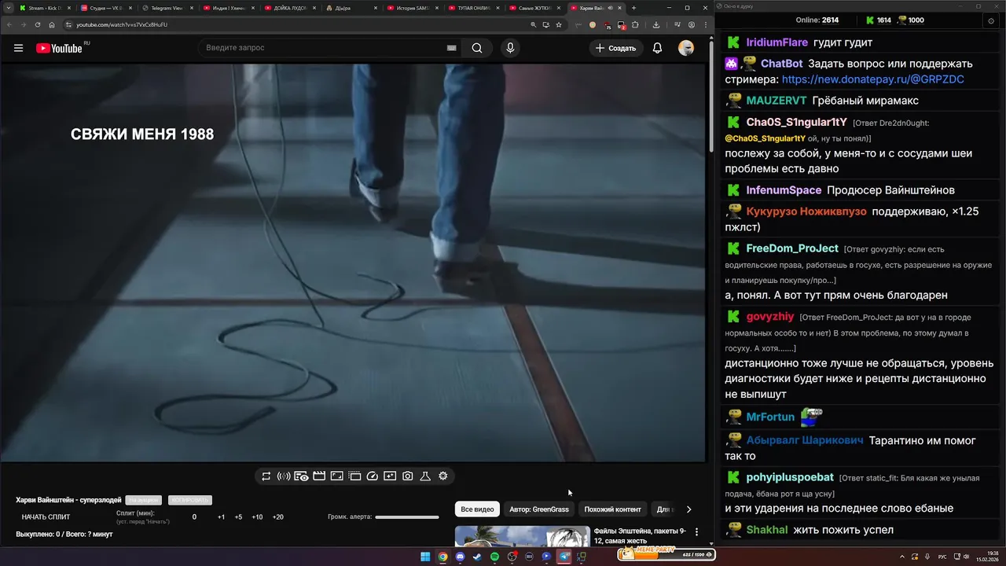Open the YouTube hamburger guide menu

(x=18, y=48)
